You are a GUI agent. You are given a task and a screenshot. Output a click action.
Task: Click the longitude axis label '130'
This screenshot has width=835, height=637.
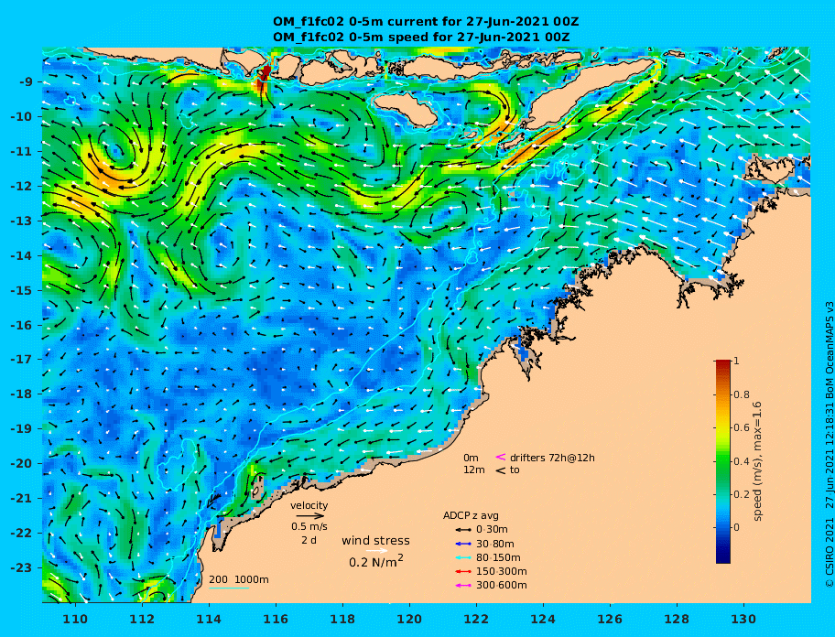[743, 620]
